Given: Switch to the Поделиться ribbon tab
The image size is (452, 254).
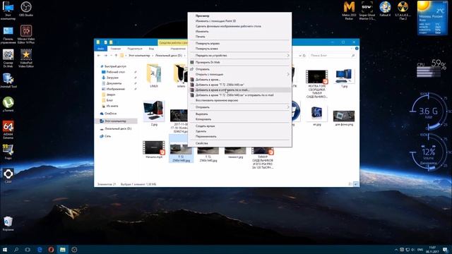Looking at the screenshot, I should (x=135, y=49).
